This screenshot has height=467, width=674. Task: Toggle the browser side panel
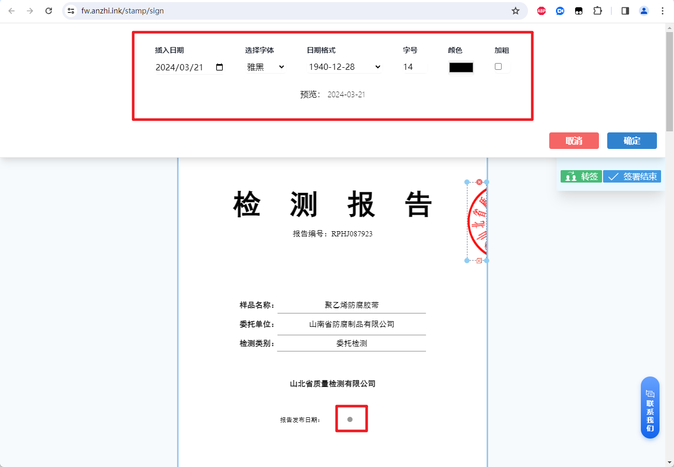625,11
